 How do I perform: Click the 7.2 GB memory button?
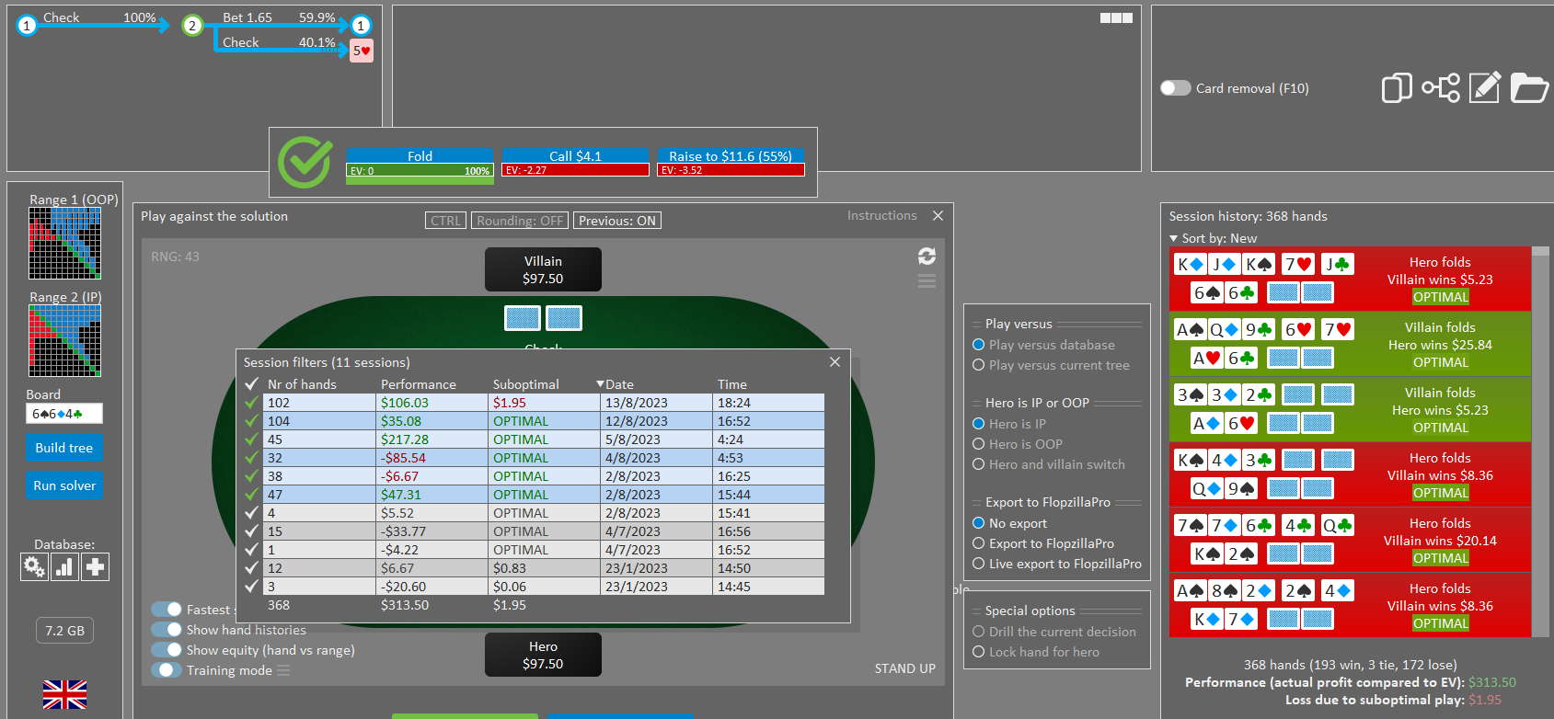[64, 631]
